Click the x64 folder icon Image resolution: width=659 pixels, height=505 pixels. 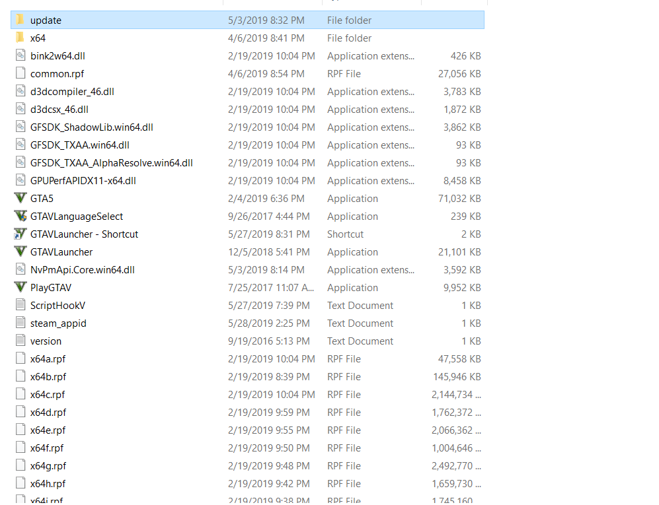20,38
